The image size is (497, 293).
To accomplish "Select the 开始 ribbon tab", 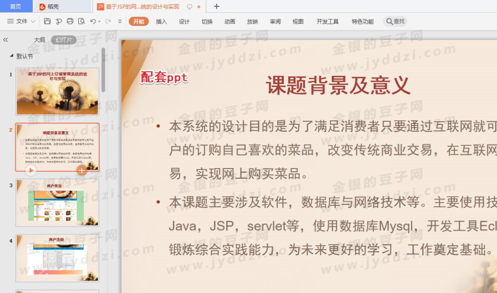I will pos(139,22).
